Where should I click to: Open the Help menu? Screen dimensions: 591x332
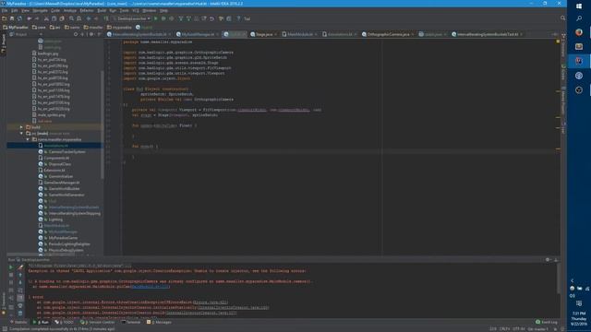[x=163, y=10]
